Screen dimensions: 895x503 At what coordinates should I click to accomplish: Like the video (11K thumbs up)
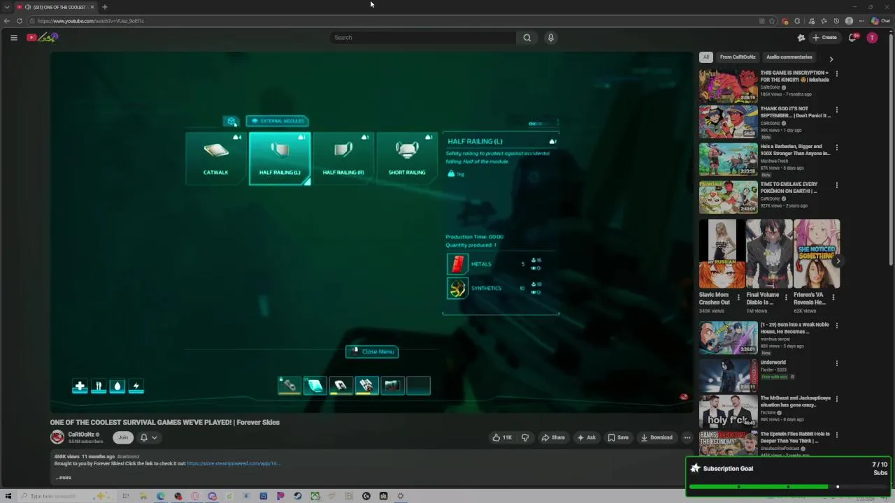tap(502, 437)
